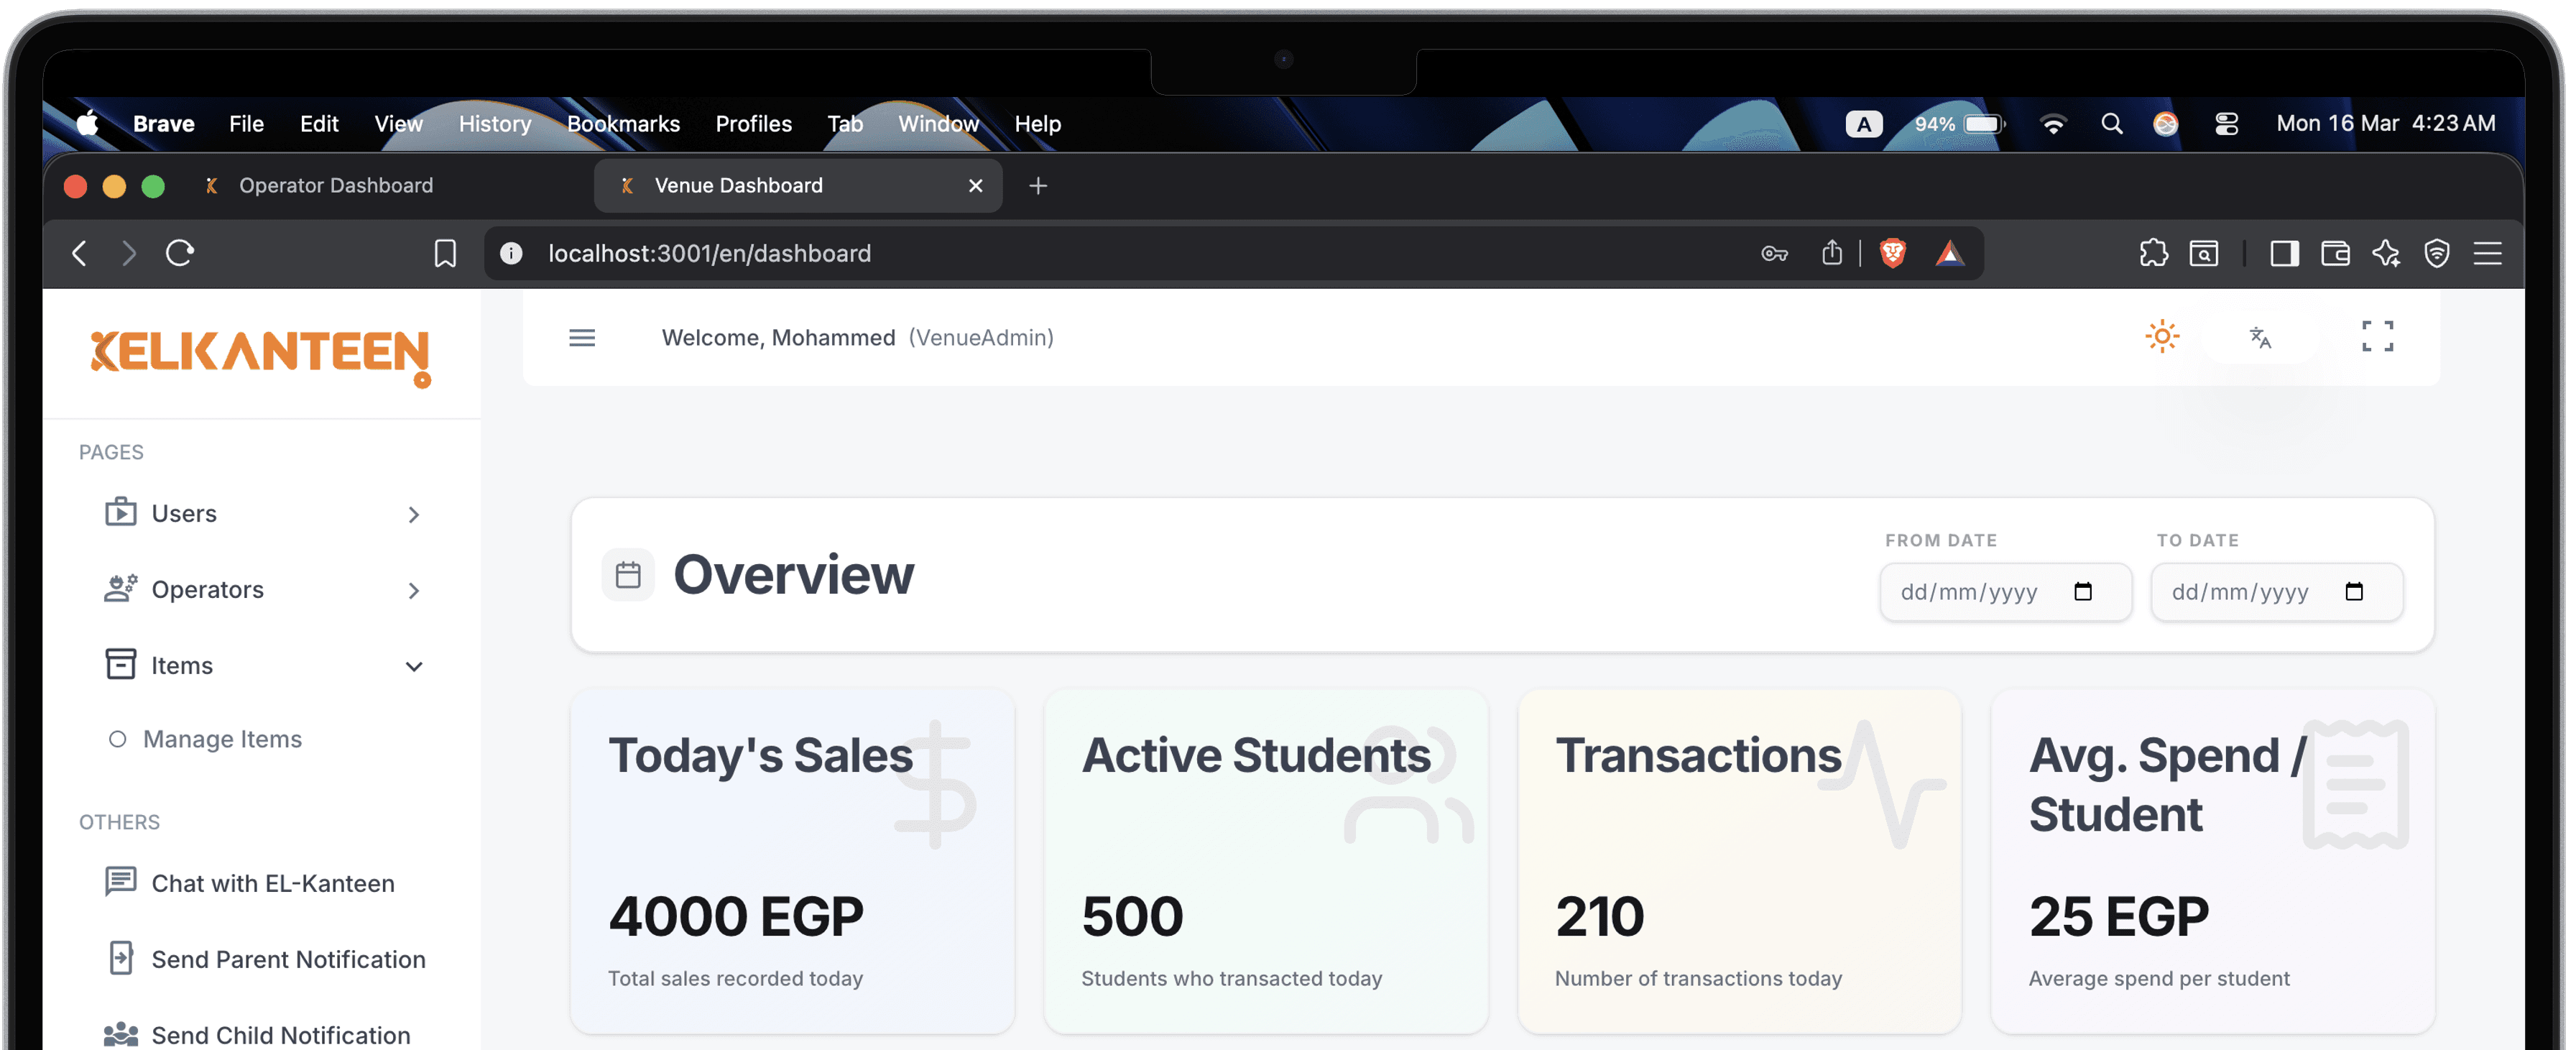Open the To Date calendar picker icon
2576x1050 pixels.
coord(2354,592)
